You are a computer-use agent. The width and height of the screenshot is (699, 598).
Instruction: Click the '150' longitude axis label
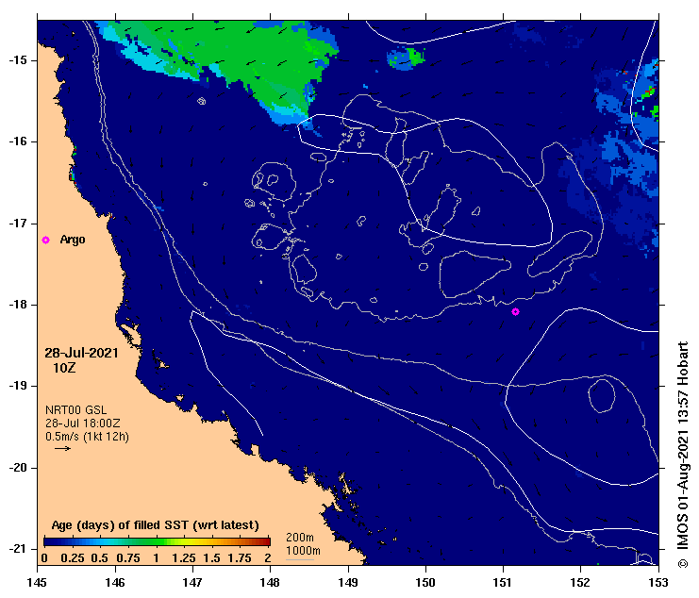coord(425,582)
